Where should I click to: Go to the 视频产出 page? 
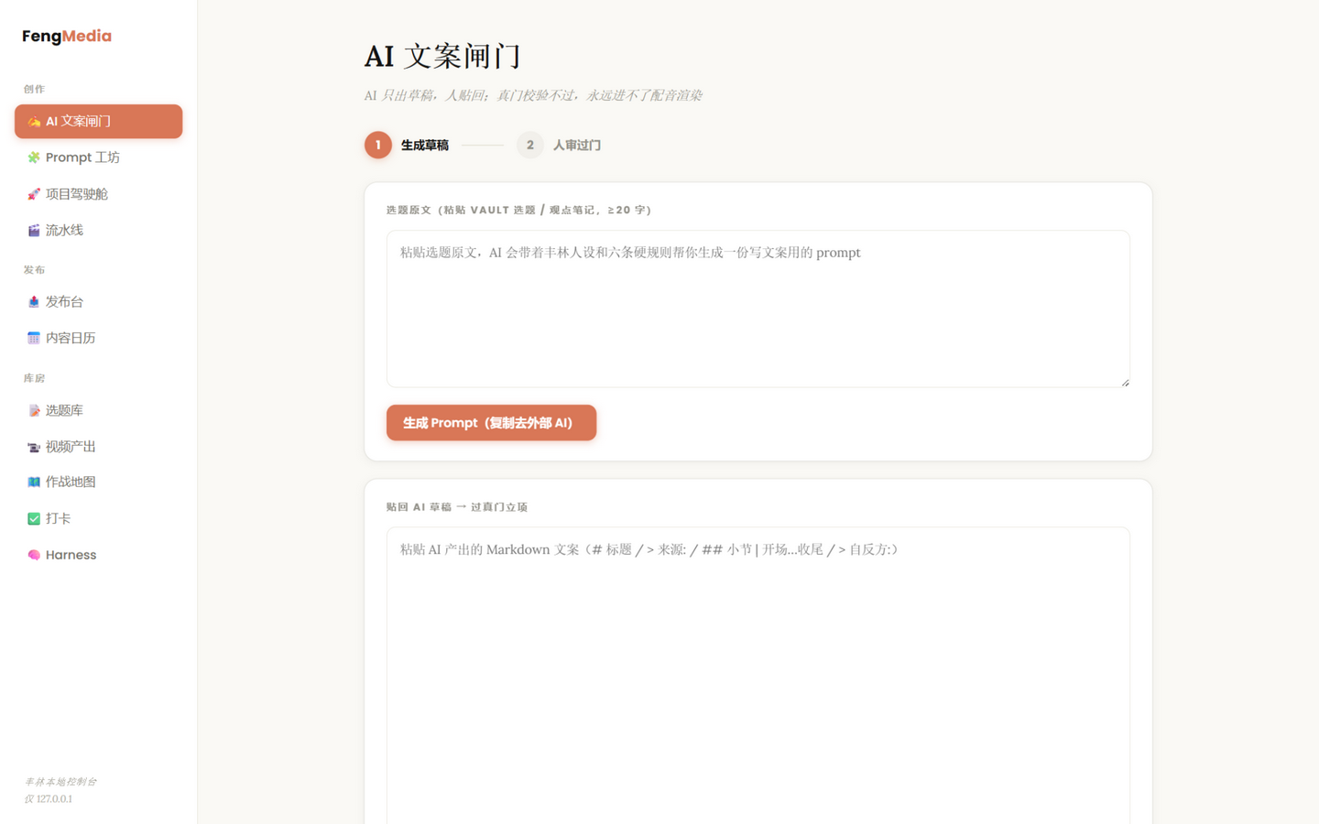point(98,447)
